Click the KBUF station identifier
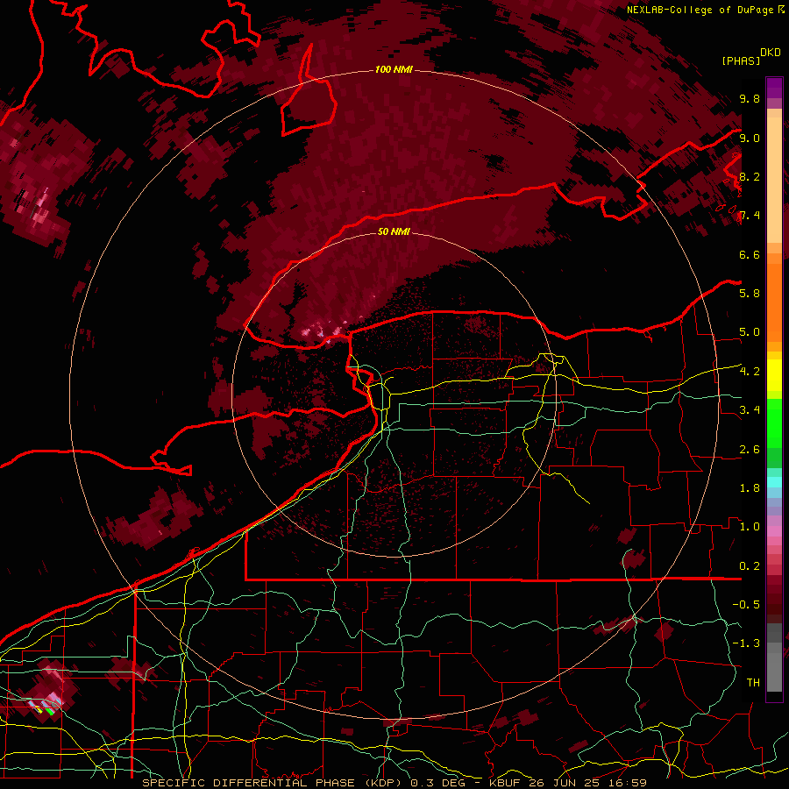The height and width of the screenshot is (789, 789). (x=504, y=783)
